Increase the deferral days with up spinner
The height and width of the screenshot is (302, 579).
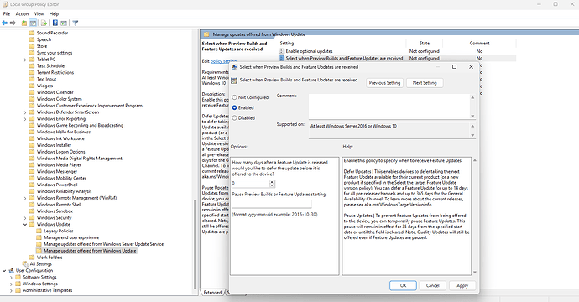pyautogui.click(x=272, y=182)
